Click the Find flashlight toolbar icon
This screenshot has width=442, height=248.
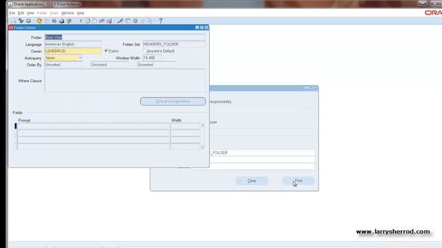(x=21, y=21)
